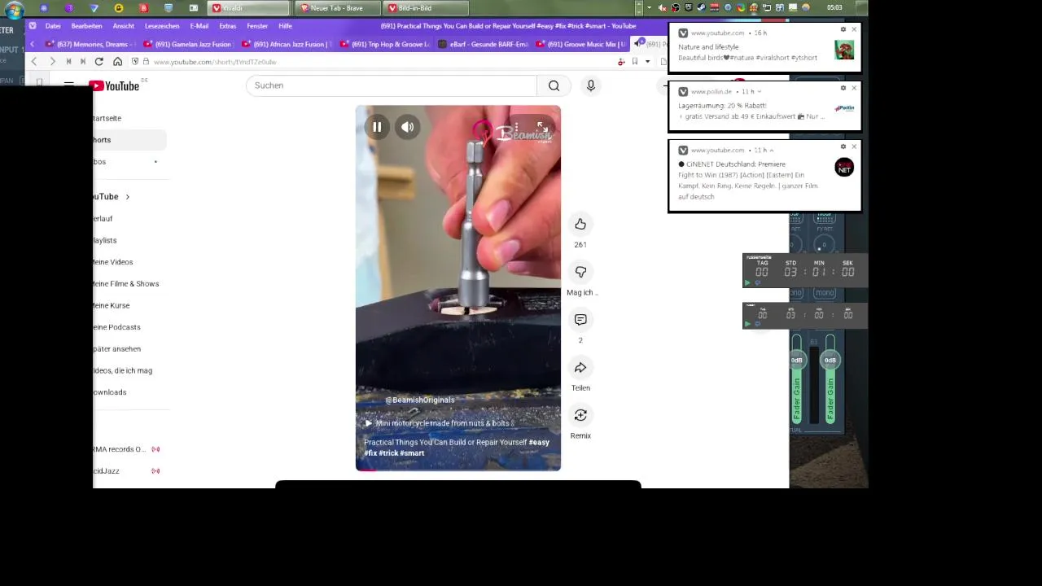Image resolution: width=1042 pixels, height=586 pixels.
Task: Click the Beautiful birds notification thumbnail
Action: click(844, 50)
